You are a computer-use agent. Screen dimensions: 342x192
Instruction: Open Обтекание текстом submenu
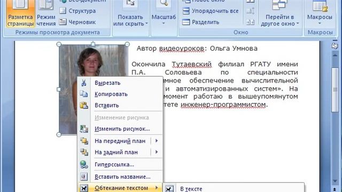(120, 188)
